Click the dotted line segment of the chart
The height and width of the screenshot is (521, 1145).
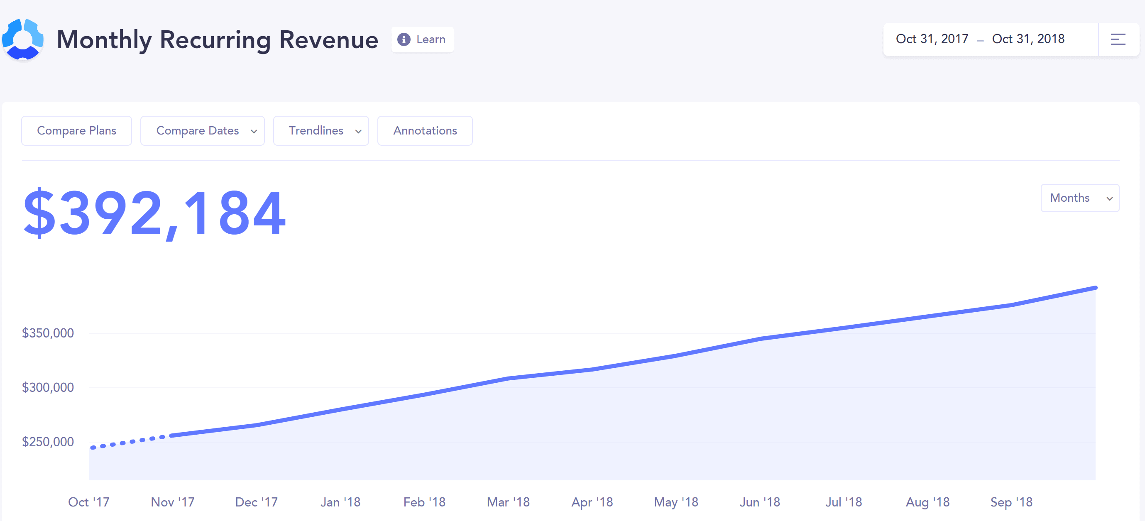point(128,442)
